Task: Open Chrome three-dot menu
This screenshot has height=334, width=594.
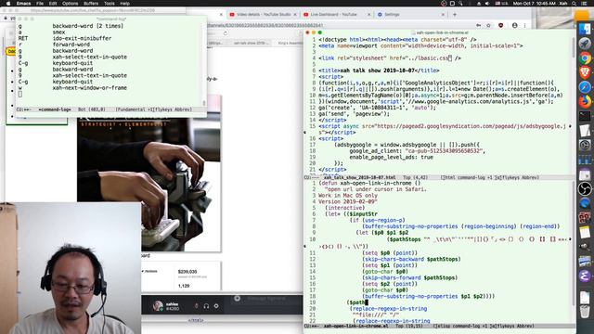Action: click(524, 25)
